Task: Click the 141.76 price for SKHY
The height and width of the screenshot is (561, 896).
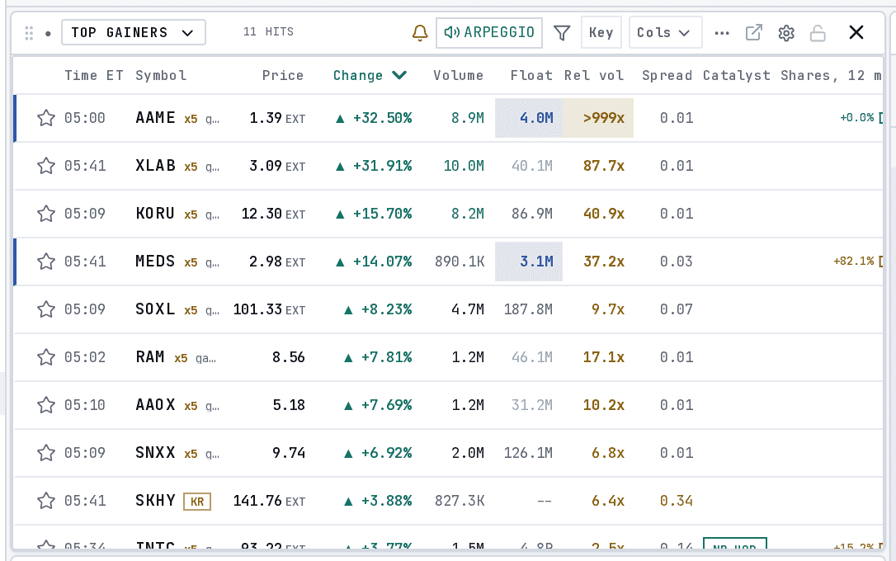Action: [257, 501]
